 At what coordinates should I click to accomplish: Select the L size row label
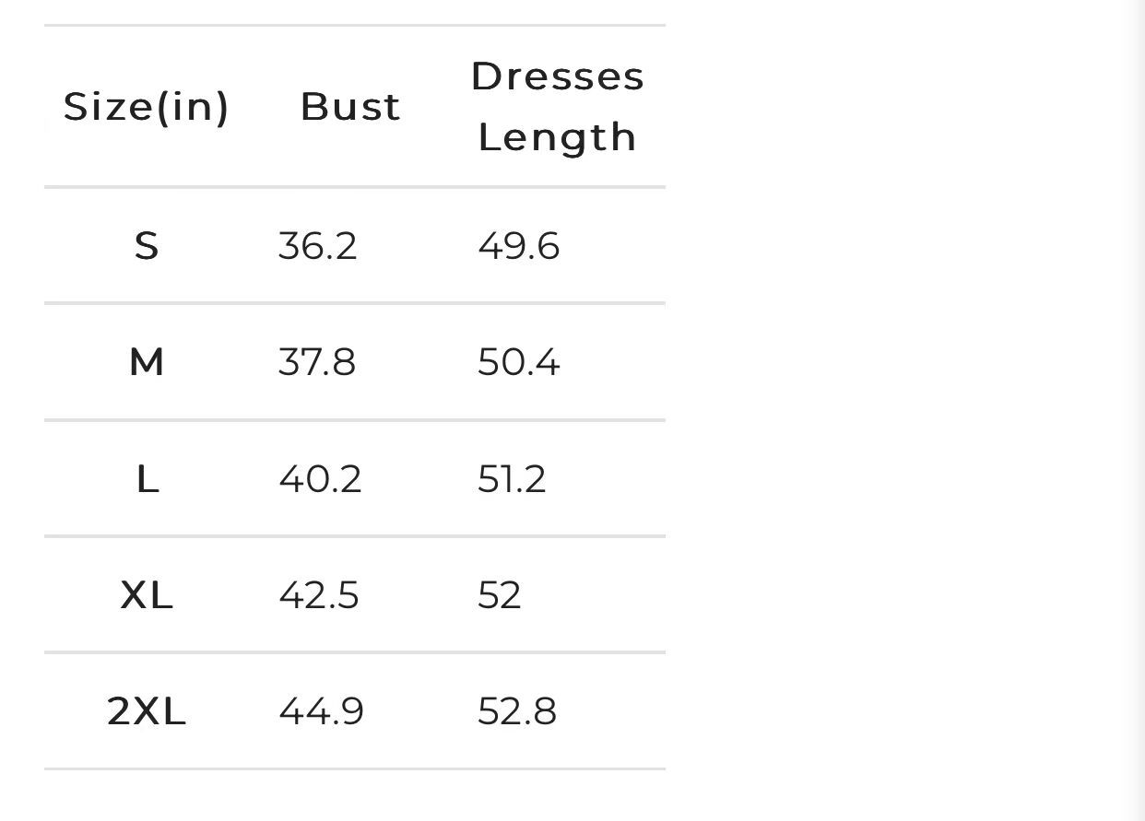147,479
